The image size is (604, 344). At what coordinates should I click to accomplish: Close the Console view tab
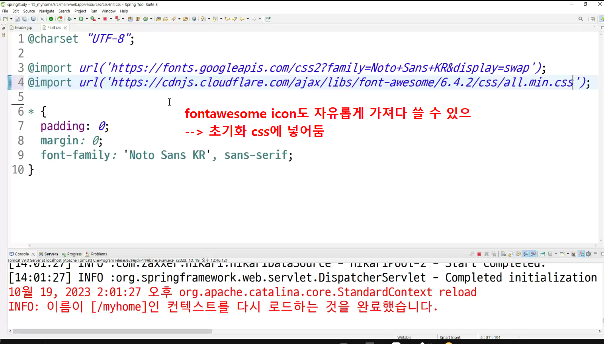tap(33, 254)
